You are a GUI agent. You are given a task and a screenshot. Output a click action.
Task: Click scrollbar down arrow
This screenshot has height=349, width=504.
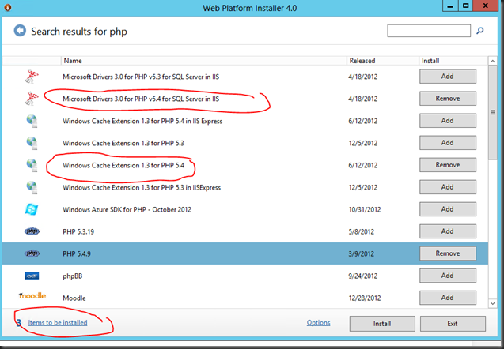pyautogui.click(x=492, y=303)
